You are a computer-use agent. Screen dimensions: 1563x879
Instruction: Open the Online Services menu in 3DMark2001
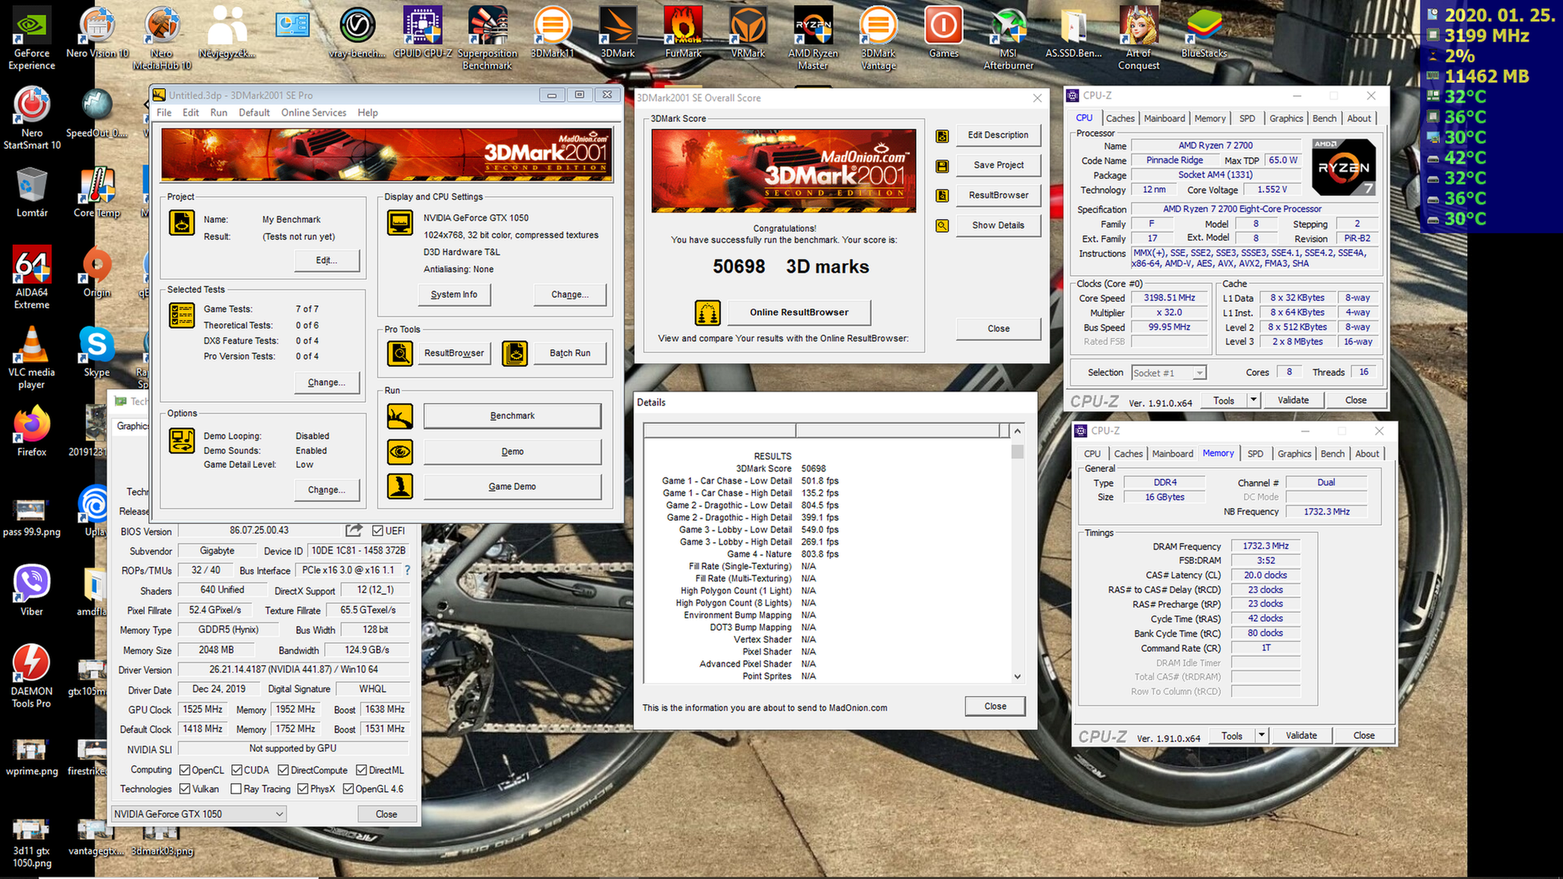313,113
